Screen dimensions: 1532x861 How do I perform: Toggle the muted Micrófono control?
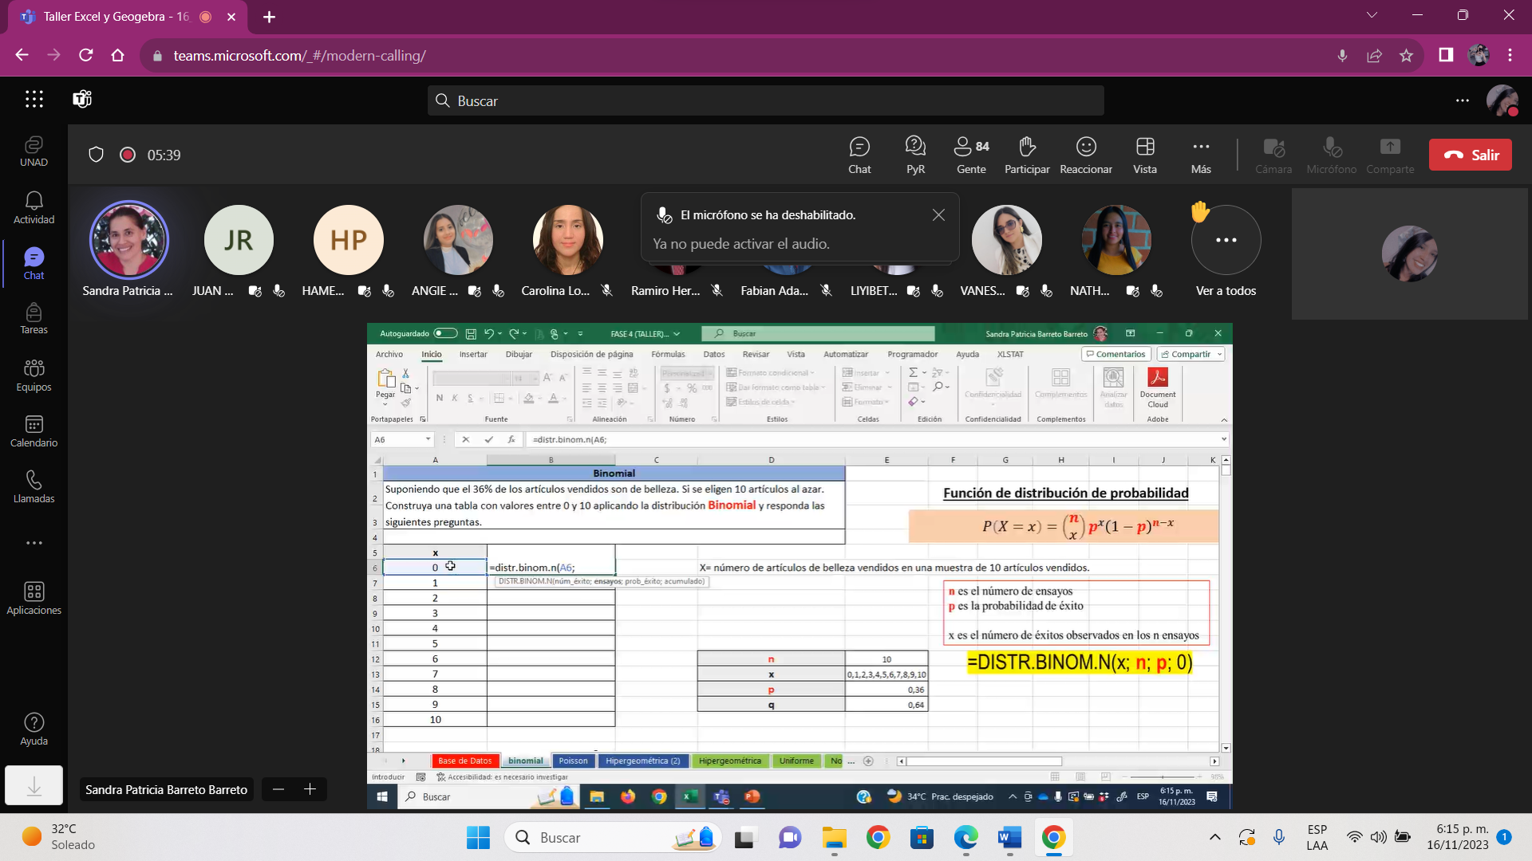(x=1331, y=154)
